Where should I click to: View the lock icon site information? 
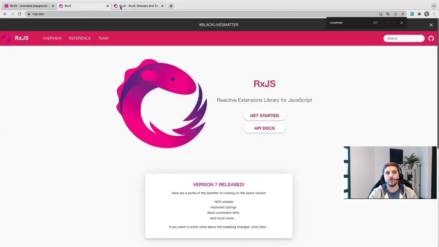(x=29, y=14)
